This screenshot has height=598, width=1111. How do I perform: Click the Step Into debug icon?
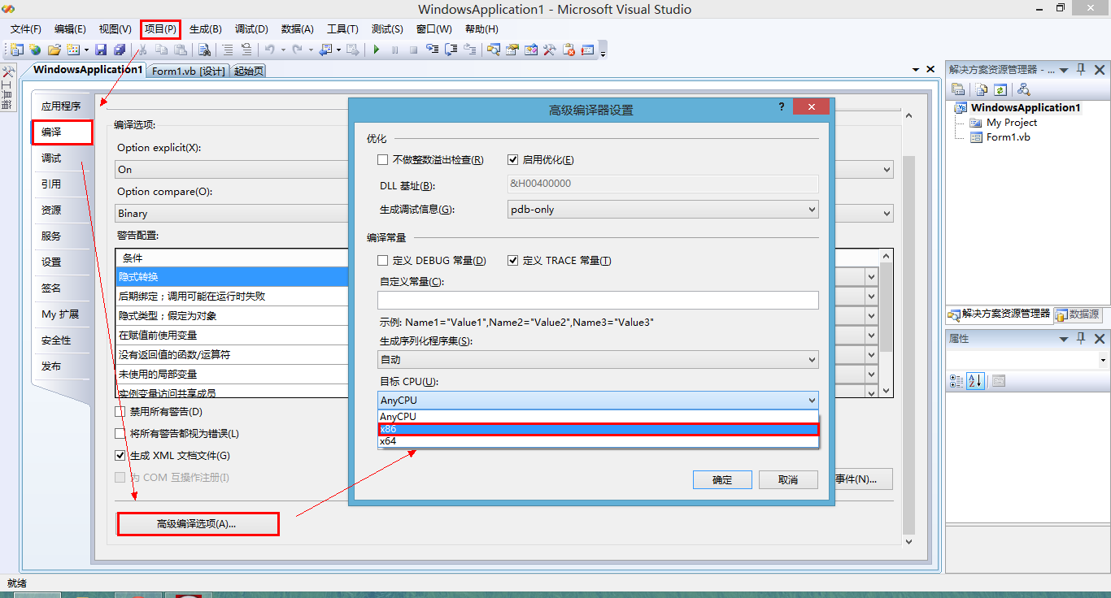pyautogui.click(x=433, y=50)
